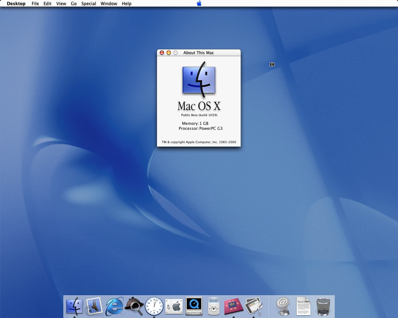Viewport: 398px width, 318px height.
Task: Open Finder from the Dock
Action: click(x=74, y=306)
